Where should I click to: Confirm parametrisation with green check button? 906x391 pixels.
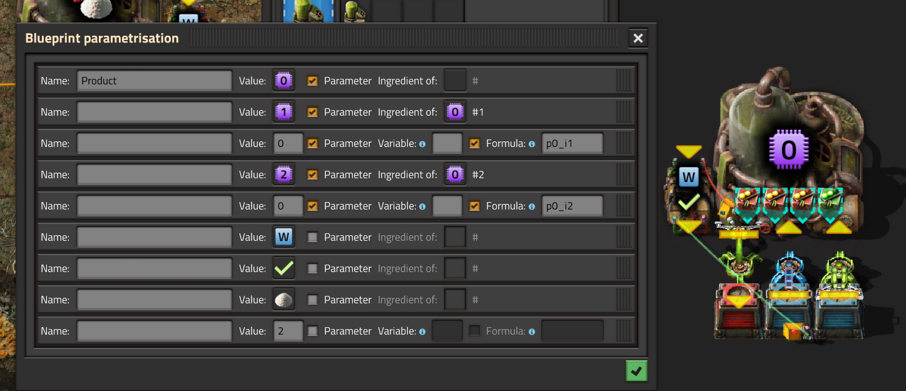tap(636, 372)
